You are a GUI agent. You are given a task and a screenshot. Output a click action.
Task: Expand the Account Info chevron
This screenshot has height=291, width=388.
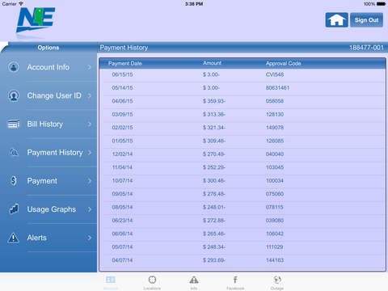(x=90, y=67)
